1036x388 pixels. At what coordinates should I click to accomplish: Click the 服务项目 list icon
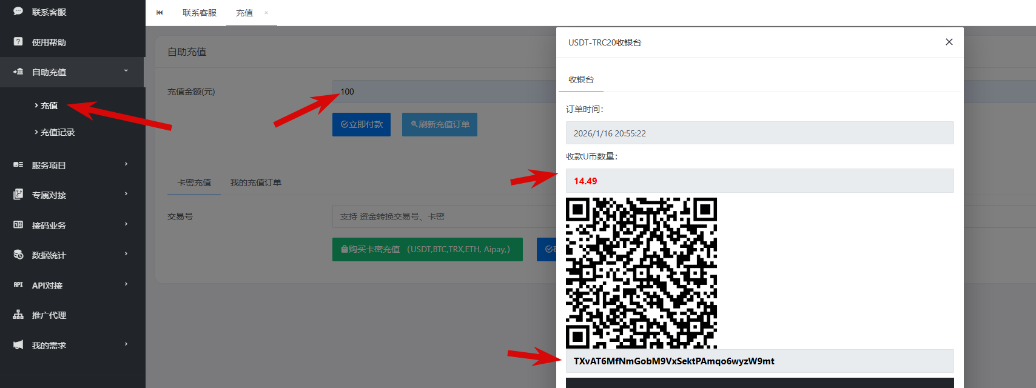pos(18,165)
